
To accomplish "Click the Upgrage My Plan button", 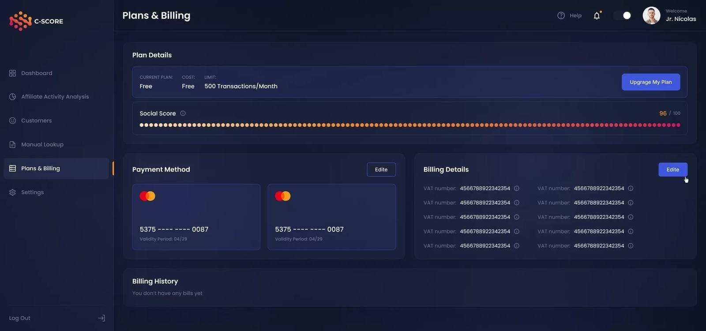I will tap(651, 82).
